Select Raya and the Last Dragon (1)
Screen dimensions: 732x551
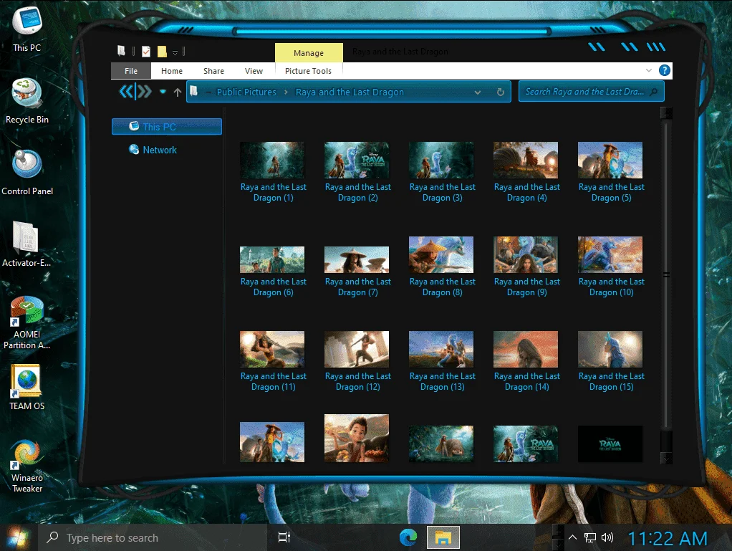(x=273, y=172)
